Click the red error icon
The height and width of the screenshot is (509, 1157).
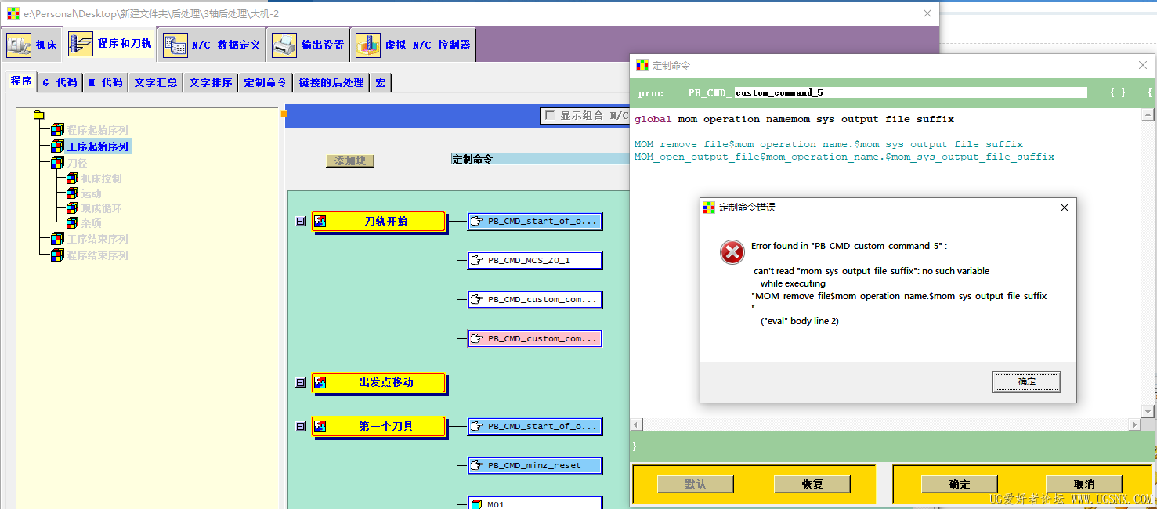732,252
